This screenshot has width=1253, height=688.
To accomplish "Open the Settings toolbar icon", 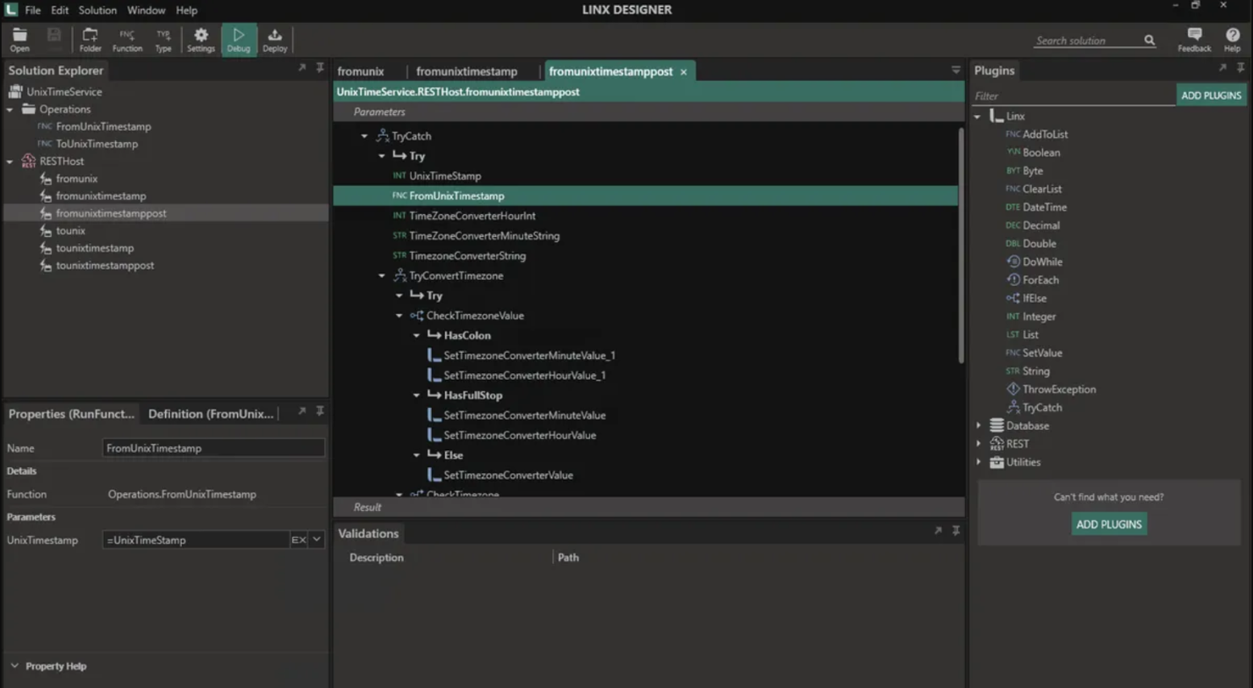I will [201, 37].
